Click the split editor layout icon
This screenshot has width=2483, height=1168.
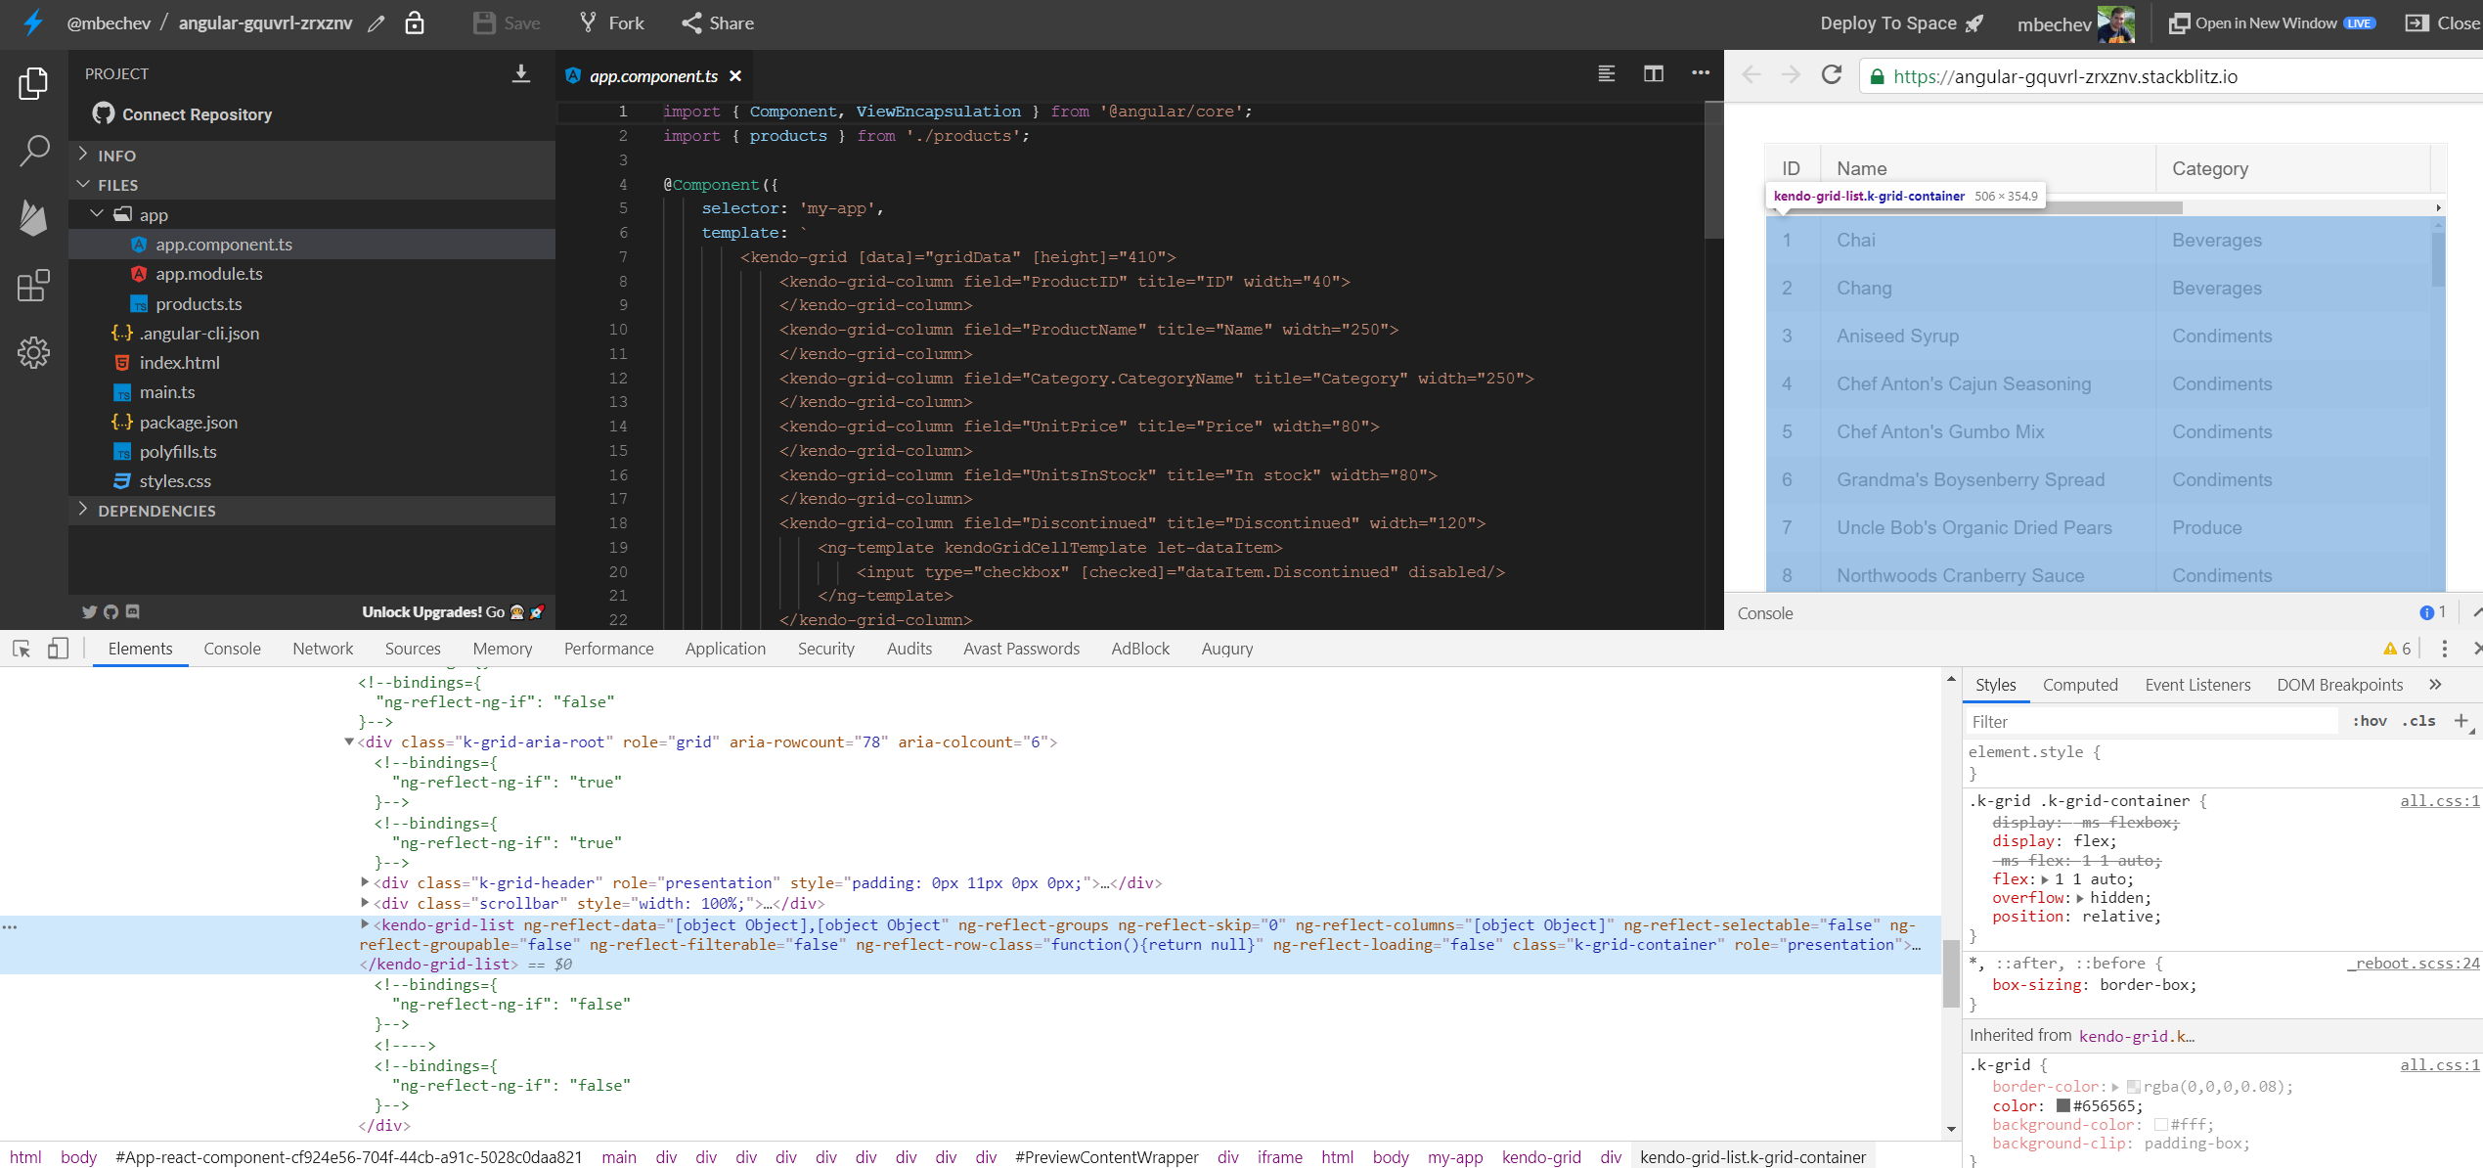(1653, 74)
